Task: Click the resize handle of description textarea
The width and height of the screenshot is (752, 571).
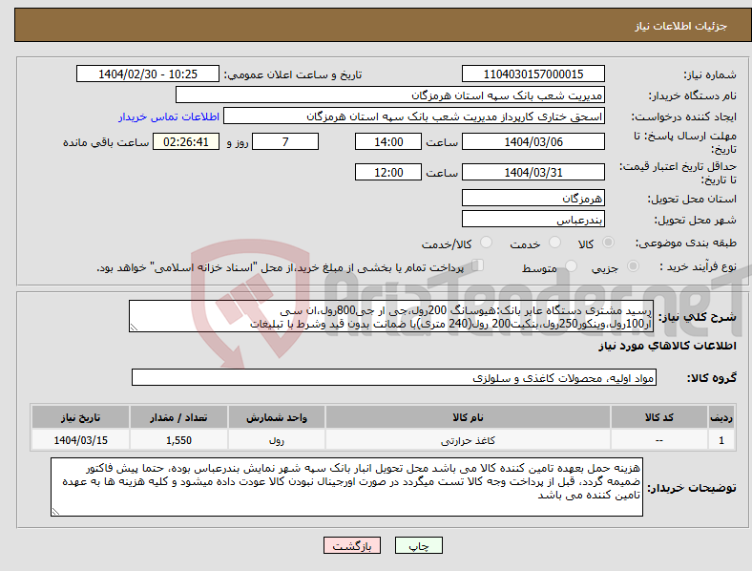Action: click(x=134, y=328)
